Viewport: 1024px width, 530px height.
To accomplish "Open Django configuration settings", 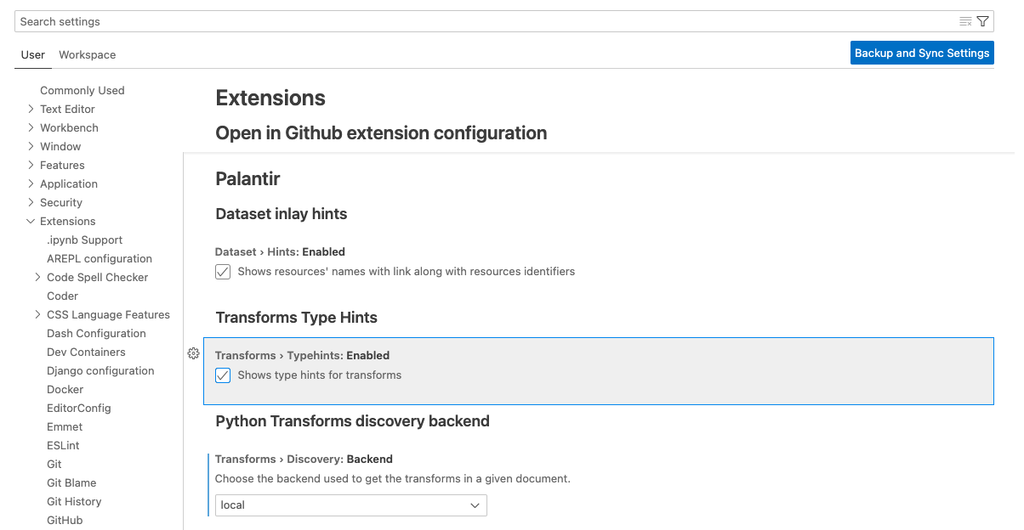I will 100,370.
